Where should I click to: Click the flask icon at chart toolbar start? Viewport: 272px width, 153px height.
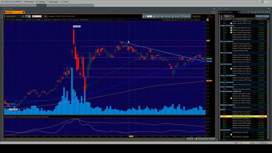point(143,16)
